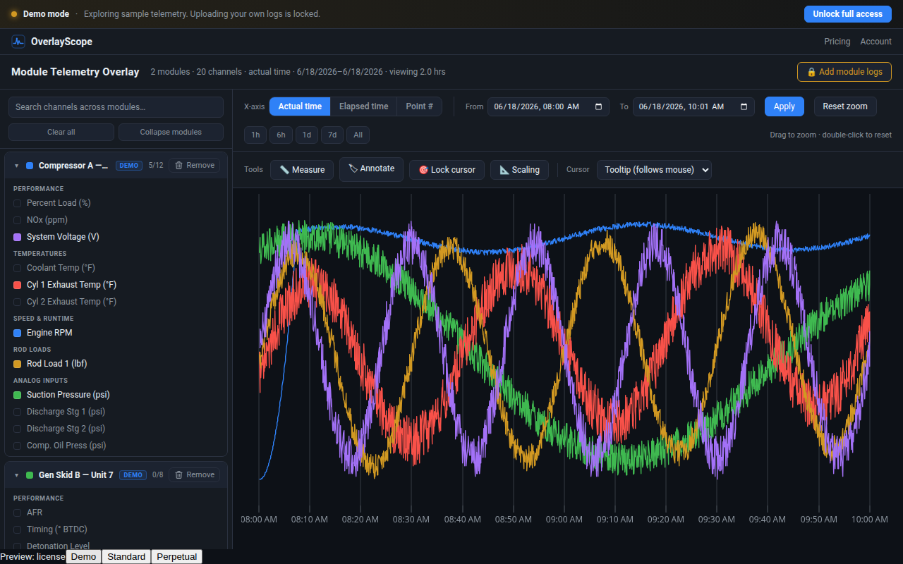Enable the Coolant Temp (°F) channel

[x=18, y=268]
